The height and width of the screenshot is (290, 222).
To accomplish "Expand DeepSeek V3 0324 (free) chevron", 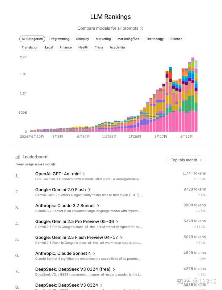I will [x=114, y=269].
